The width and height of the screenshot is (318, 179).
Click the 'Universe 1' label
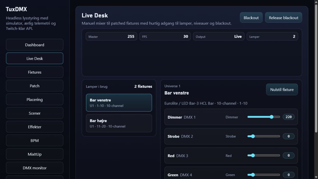pos(172,86)
